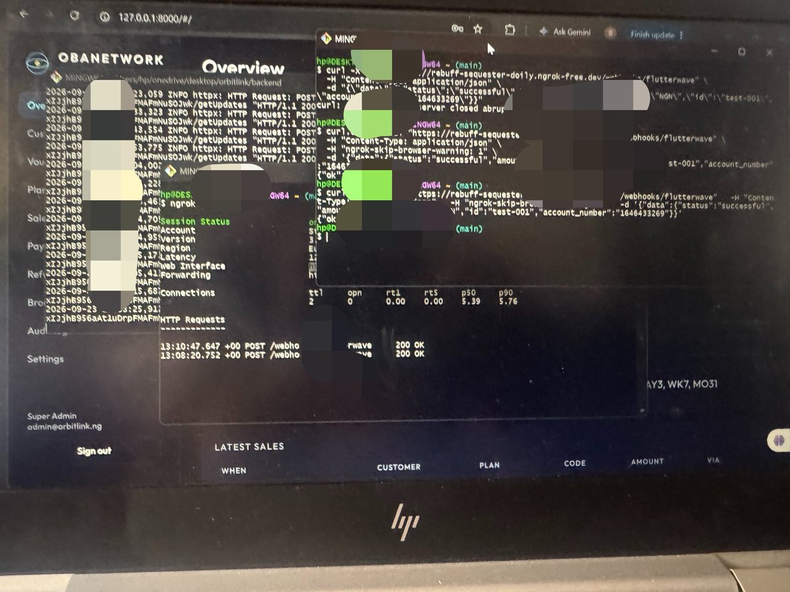This screenshot has width=790, height=592.
Task: Click the Overview page heading
Action: click(x=243, y=68)
